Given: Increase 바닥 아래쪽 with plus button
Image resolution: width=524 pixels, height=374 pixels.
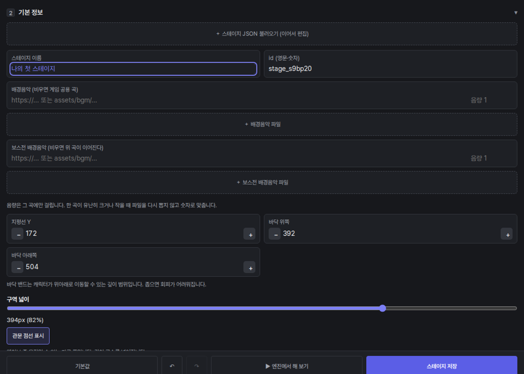Looking at the screenshot, I should (249, 268).
